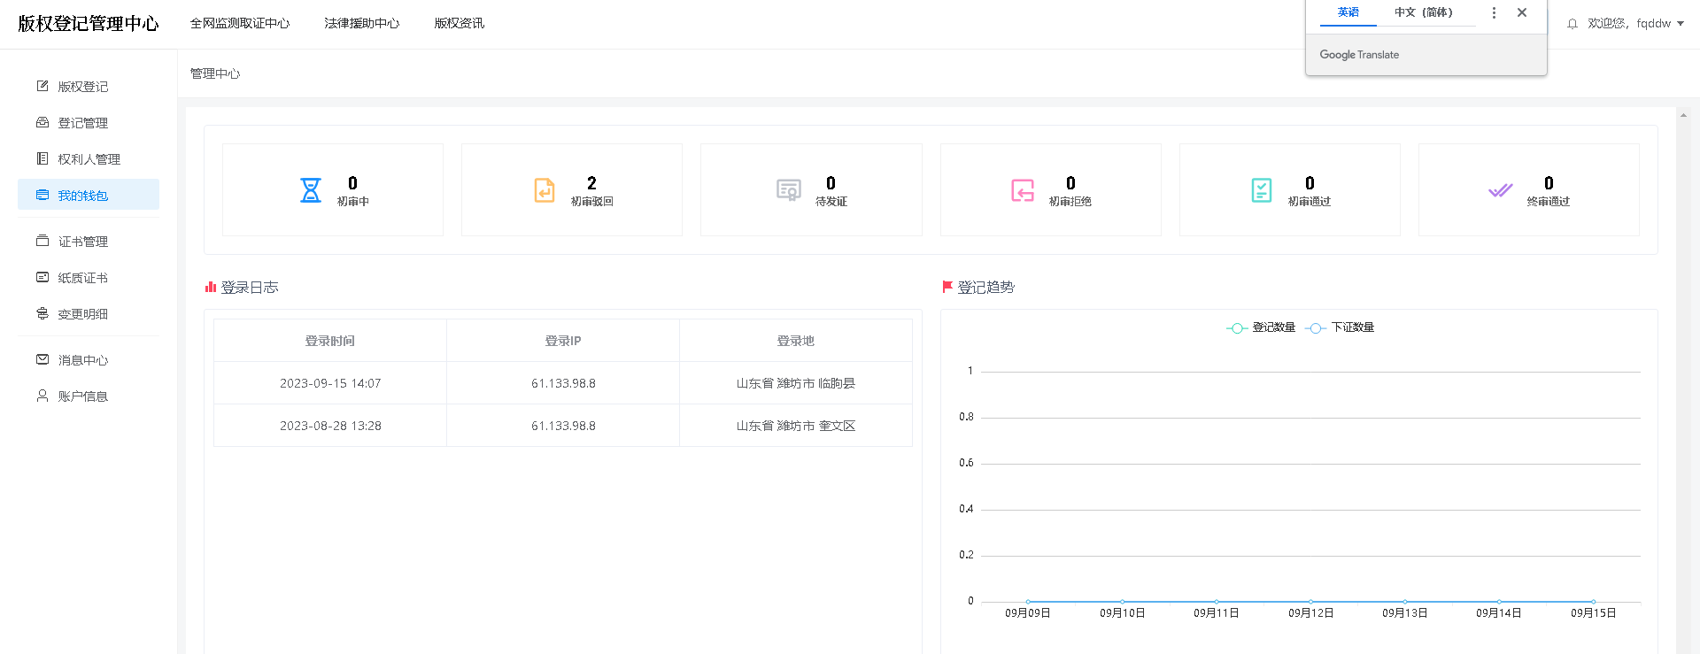Click the 登记管理 sidebar icon
This screenshot has width=1700, height=654.
42,122
